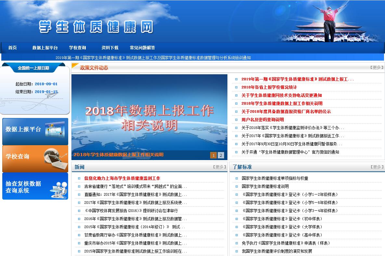Image resolution: width=385 pixels, height=256 pixels.
Task: Expand 更多 in 新闻 section
Action: (x=219, y=167)
